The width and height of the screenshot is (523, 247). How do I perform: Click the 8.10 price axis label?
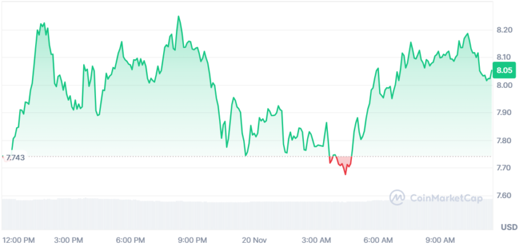pyautogui.click(x=504, y=57)
